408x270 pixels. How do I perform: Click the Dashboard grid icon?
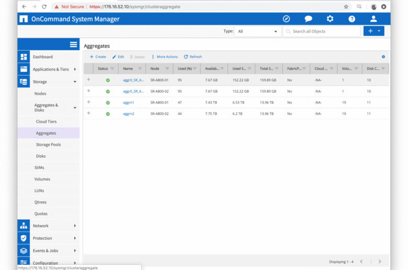[x=24, y=57]
